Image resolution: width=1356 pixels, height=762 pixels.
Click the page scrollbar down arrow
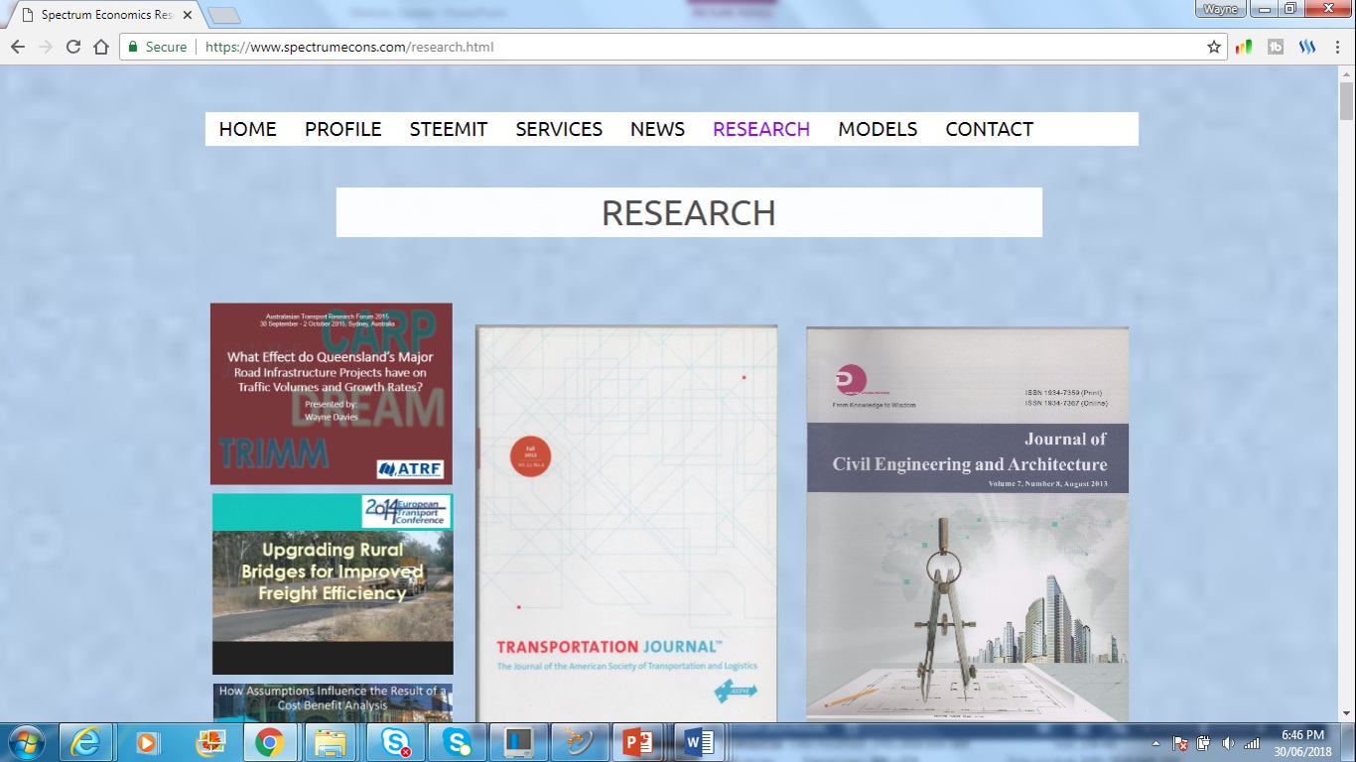click(x=1347, y=713)
